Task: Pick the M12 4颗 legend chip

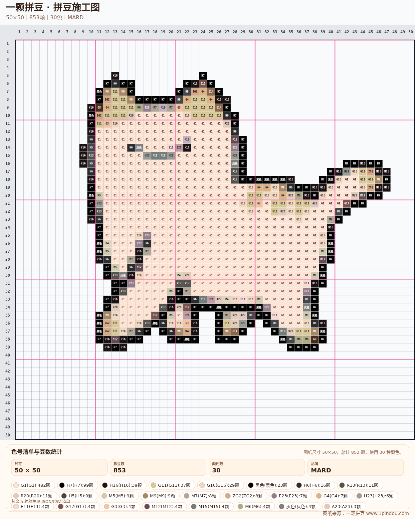Action: click(x=165, y=506)
